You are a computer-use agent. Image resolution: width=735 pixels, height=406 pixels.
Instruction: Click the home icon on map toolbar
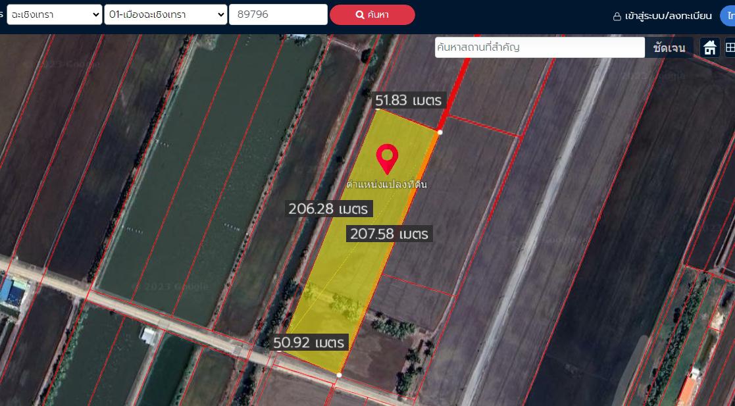tap(710, 47)
